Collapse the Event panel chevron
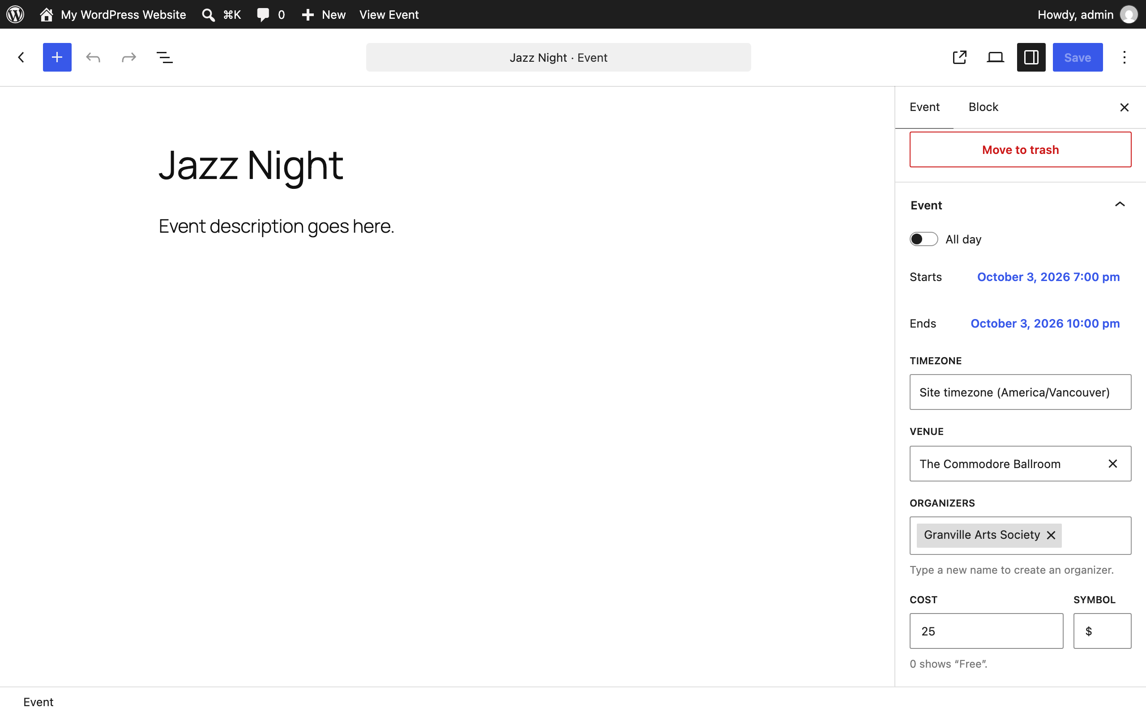 [x=1120, y=205]
